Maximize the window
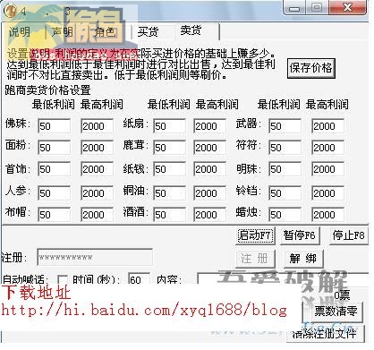Screen dimensions: 374x350 [317, 7]
